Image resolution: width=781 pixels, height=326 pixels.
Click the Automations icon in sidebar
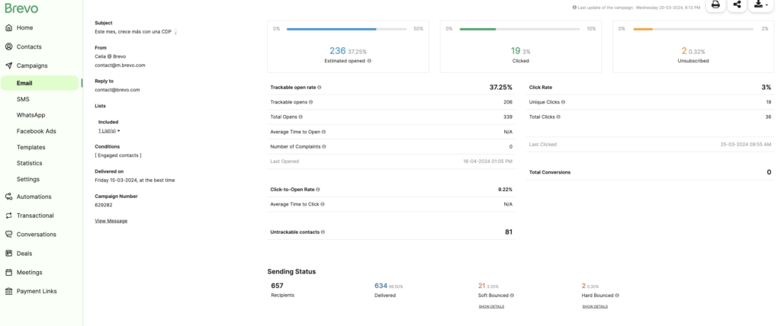pyautogui.click(x=8, y=197)
